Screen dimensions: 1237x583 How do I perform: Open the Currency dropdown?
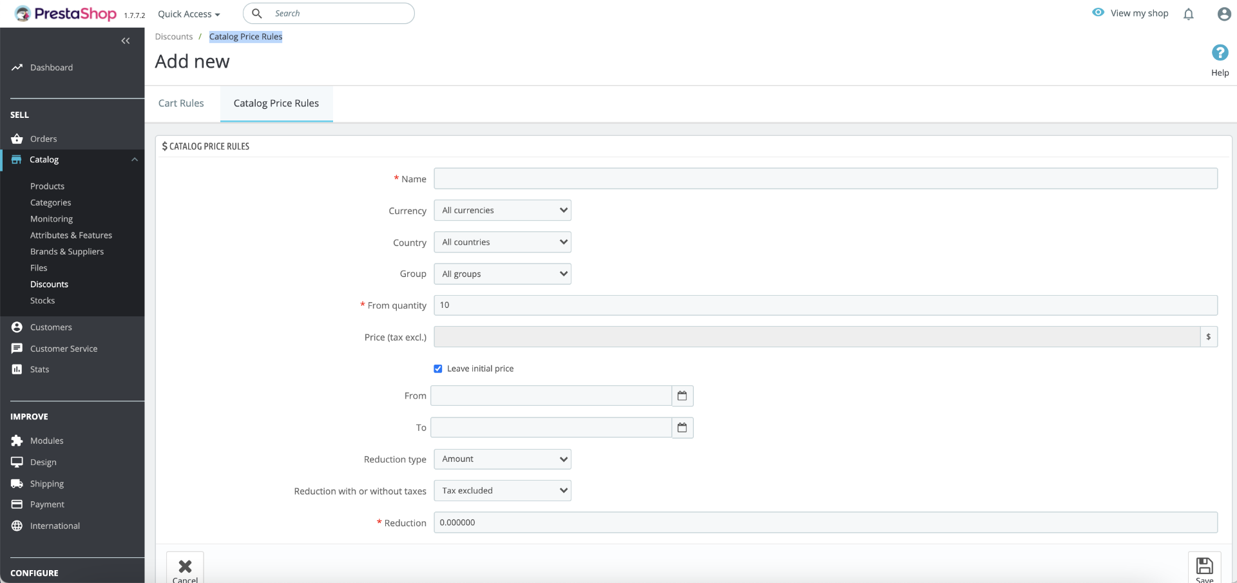point(503,211)
